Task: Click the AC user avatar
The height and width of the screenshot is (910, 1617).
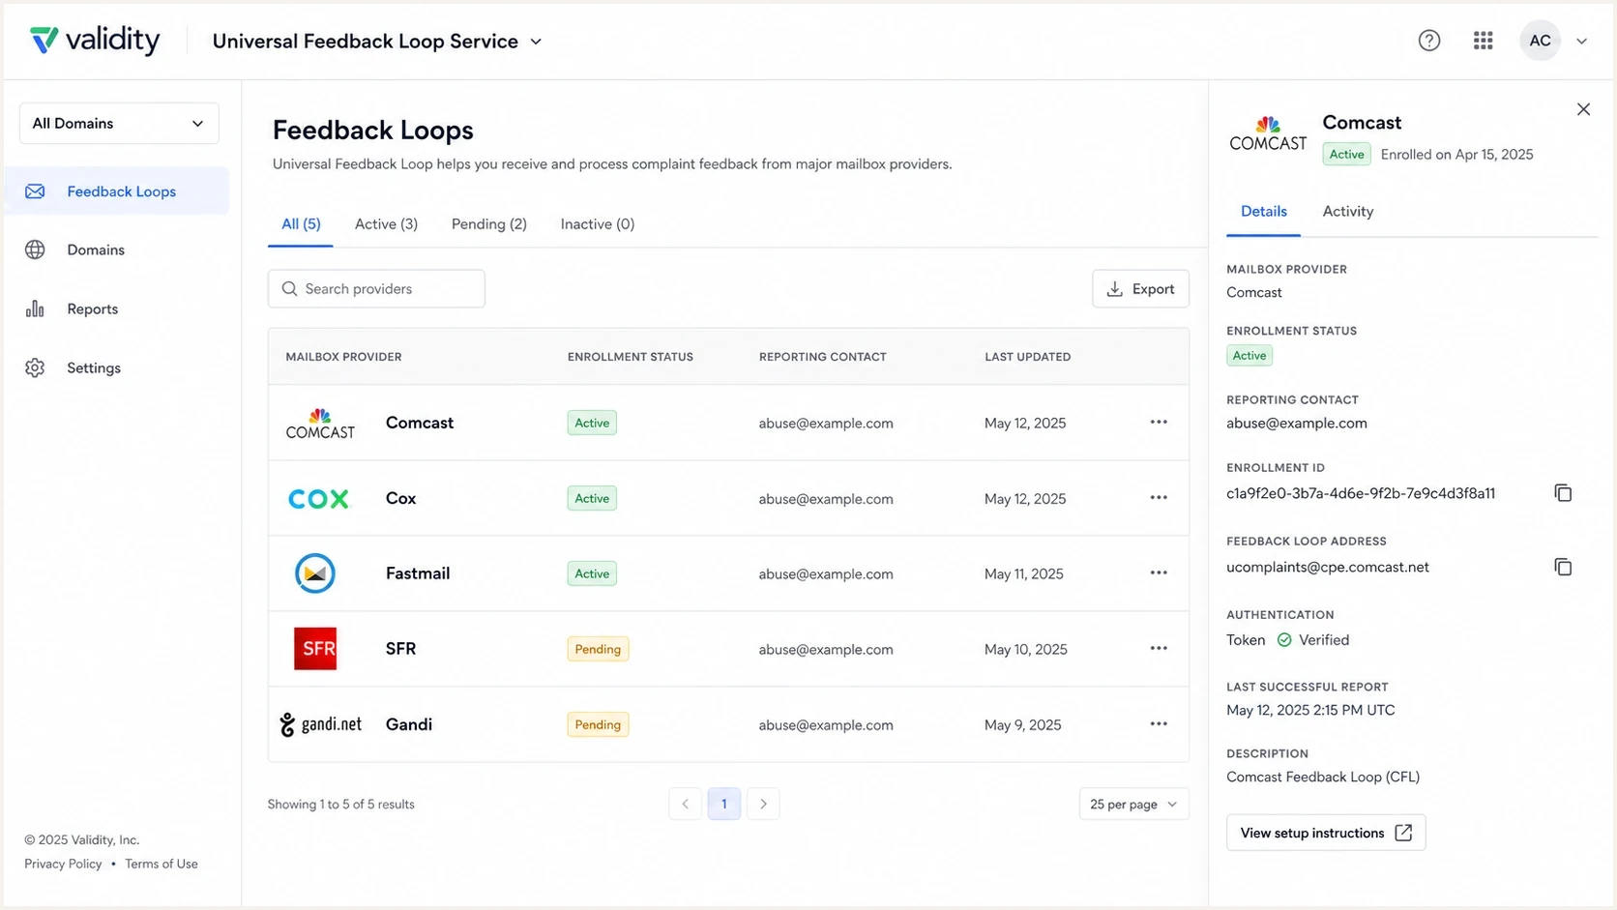Action: 1540,41
